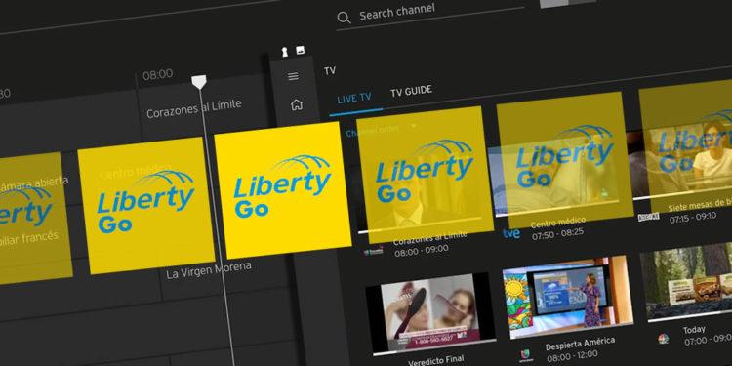Select the LIVE TV tab

point(354,98)
